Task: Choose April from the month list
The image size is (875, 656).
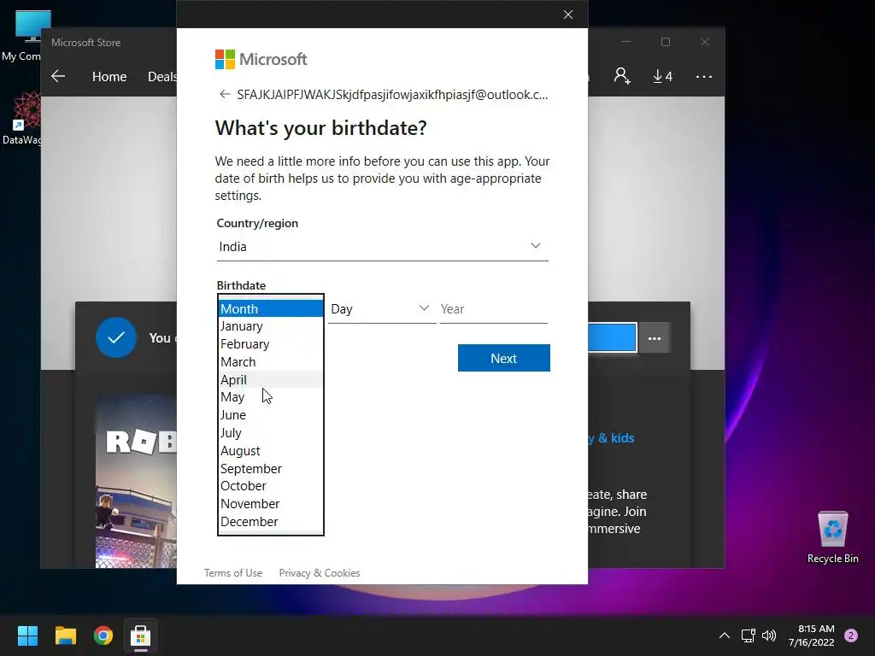Action: [x=271, y=380]
